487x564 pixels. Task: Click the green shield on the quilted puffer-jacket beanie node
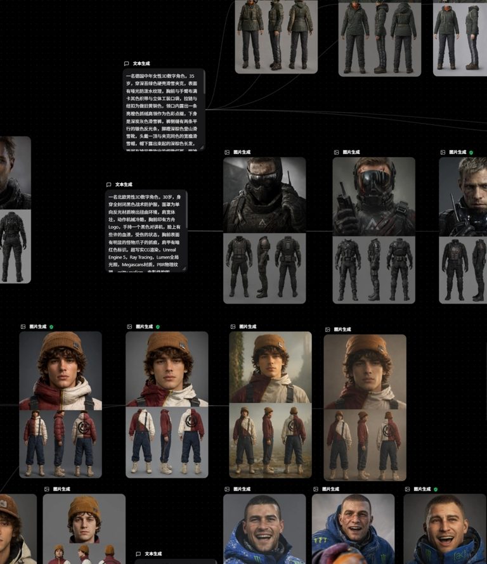51,327
